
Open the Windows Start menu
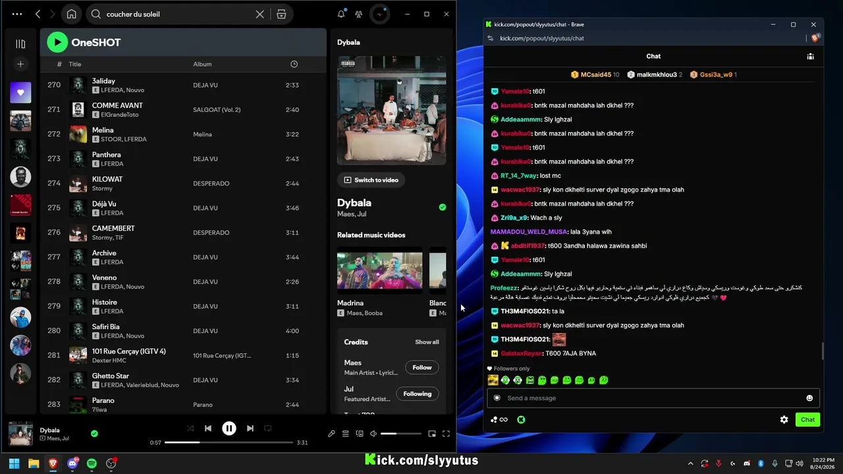pos(14,463)
